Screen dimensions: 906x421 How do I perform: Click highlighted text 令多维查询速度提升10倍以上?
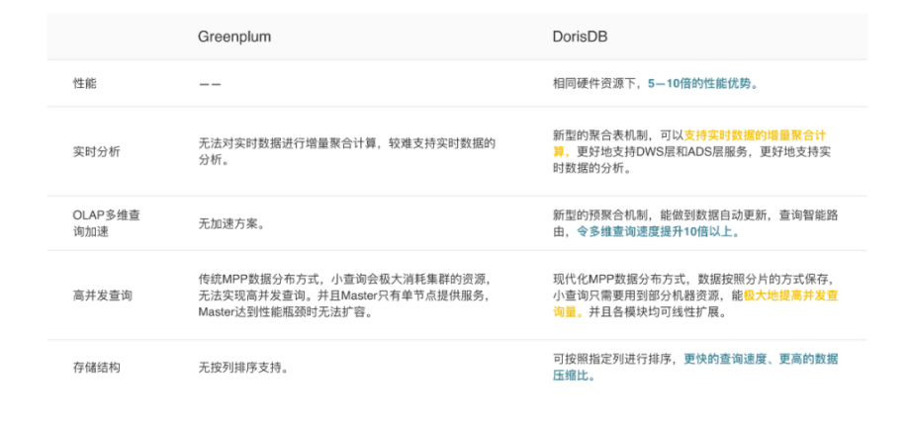point(659,232)
